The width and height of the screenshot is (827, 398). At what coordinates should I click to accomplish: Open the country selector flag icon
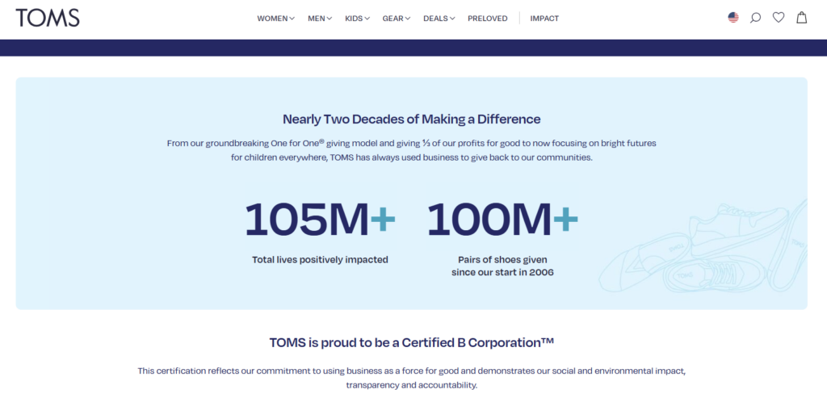pos(733,18)
